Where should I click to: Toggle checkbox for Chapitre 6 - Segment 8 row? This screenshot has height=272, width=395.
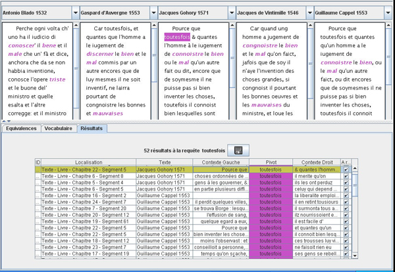click(346, 176)
